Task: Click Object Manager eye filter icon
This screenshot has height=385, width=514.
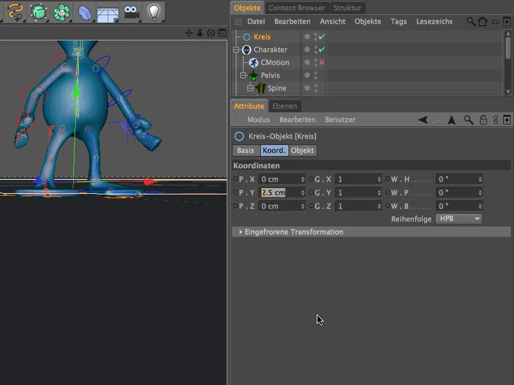Action: (x=495, y=22)
